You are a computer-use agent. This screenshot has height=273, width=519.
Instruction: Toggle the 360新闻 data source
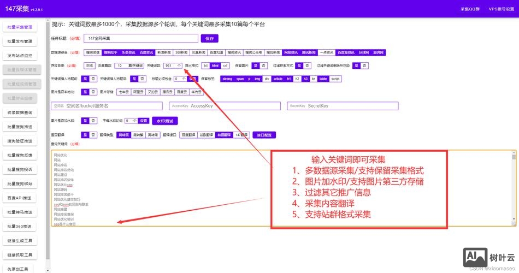(x=181, y=52)
